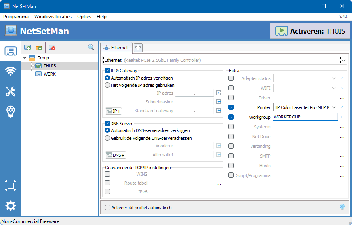Open Driver settings dots
Image resolution: width=352 pixels, height=225 pixels.
pyautogui.click(x=342, y=98)
